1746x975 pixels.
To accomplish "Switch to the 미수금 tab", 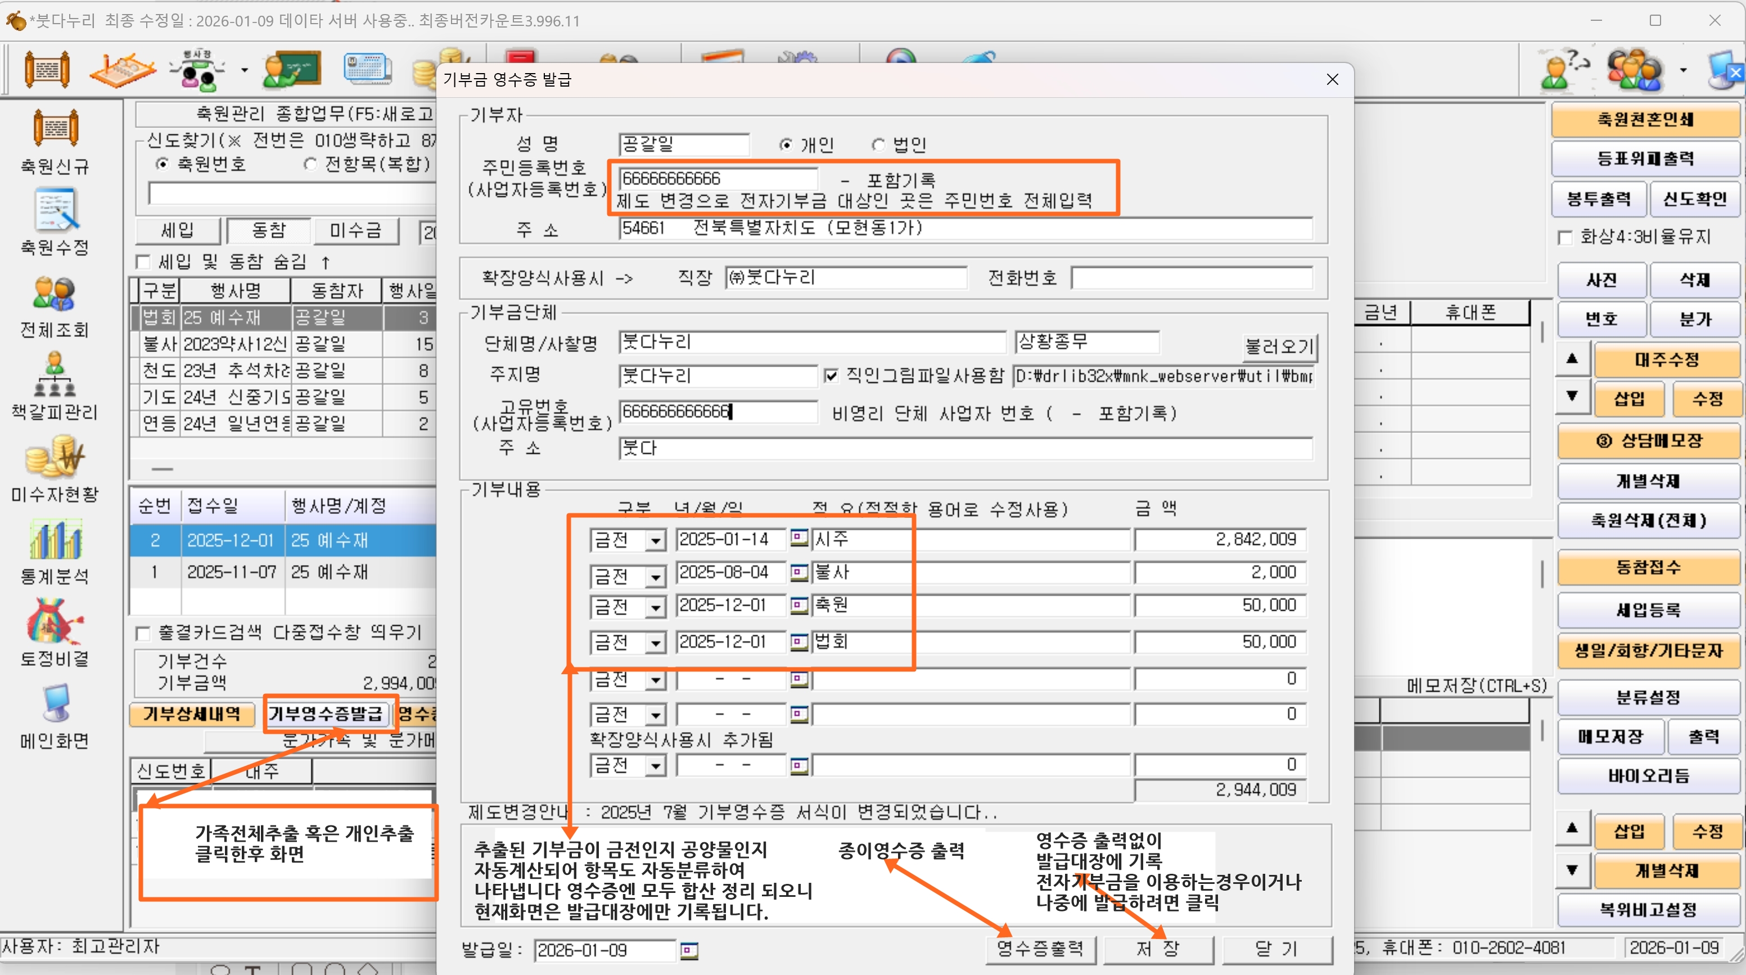I will tap(355, 231).
